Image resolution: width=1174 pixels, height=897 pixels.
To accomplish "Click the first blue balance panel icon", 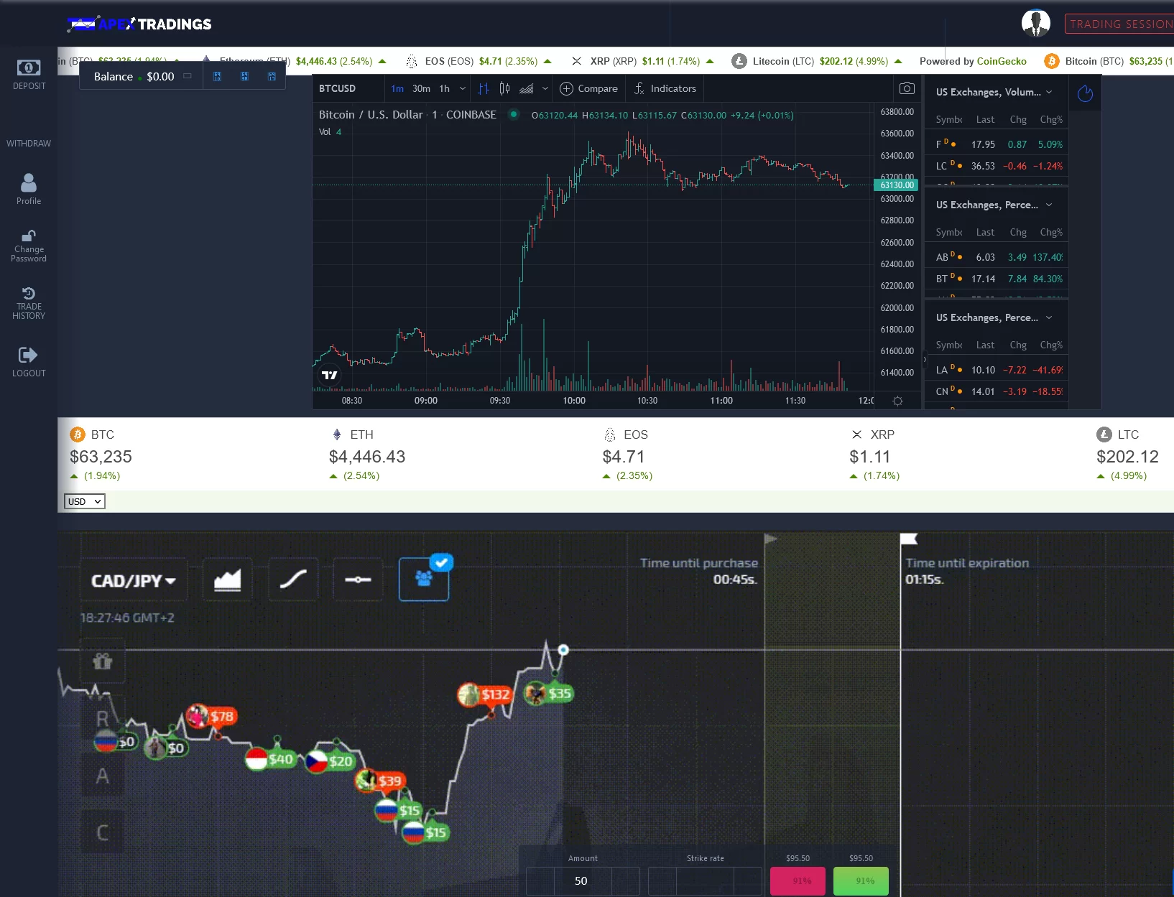I will click(218, 76).
